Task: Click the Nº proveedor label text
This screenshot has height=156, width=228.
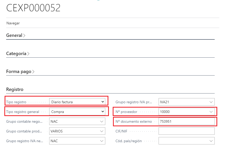Action: click(126, 112)
